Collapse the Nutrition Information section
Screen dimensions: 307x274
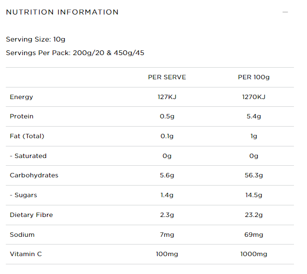(x=285, y=12)
